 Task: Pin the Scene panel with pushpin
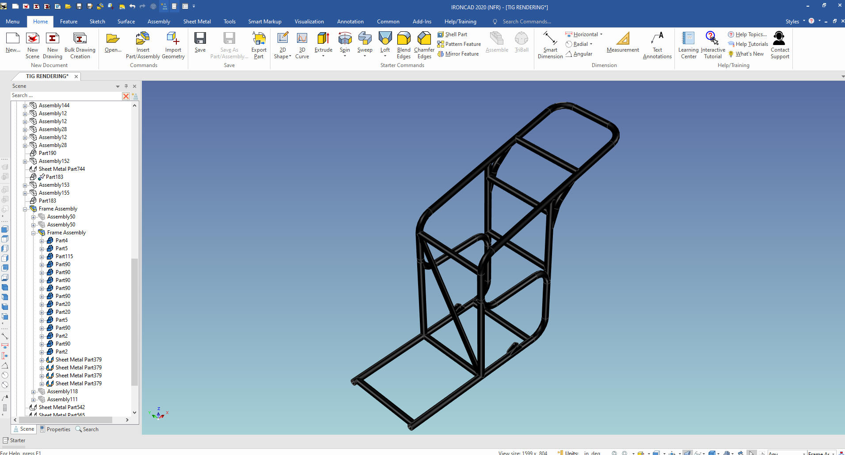(x=126, y=86)
